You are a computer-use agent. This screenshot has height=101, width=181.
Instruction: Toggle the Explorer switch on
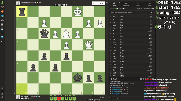124,9
